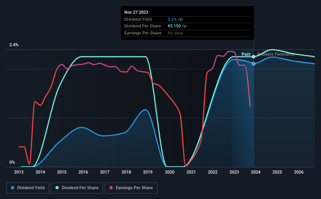This screenshot has height=199, width=321.
Task: Click the 2025 x-axis label
Action: pos(277,172)
